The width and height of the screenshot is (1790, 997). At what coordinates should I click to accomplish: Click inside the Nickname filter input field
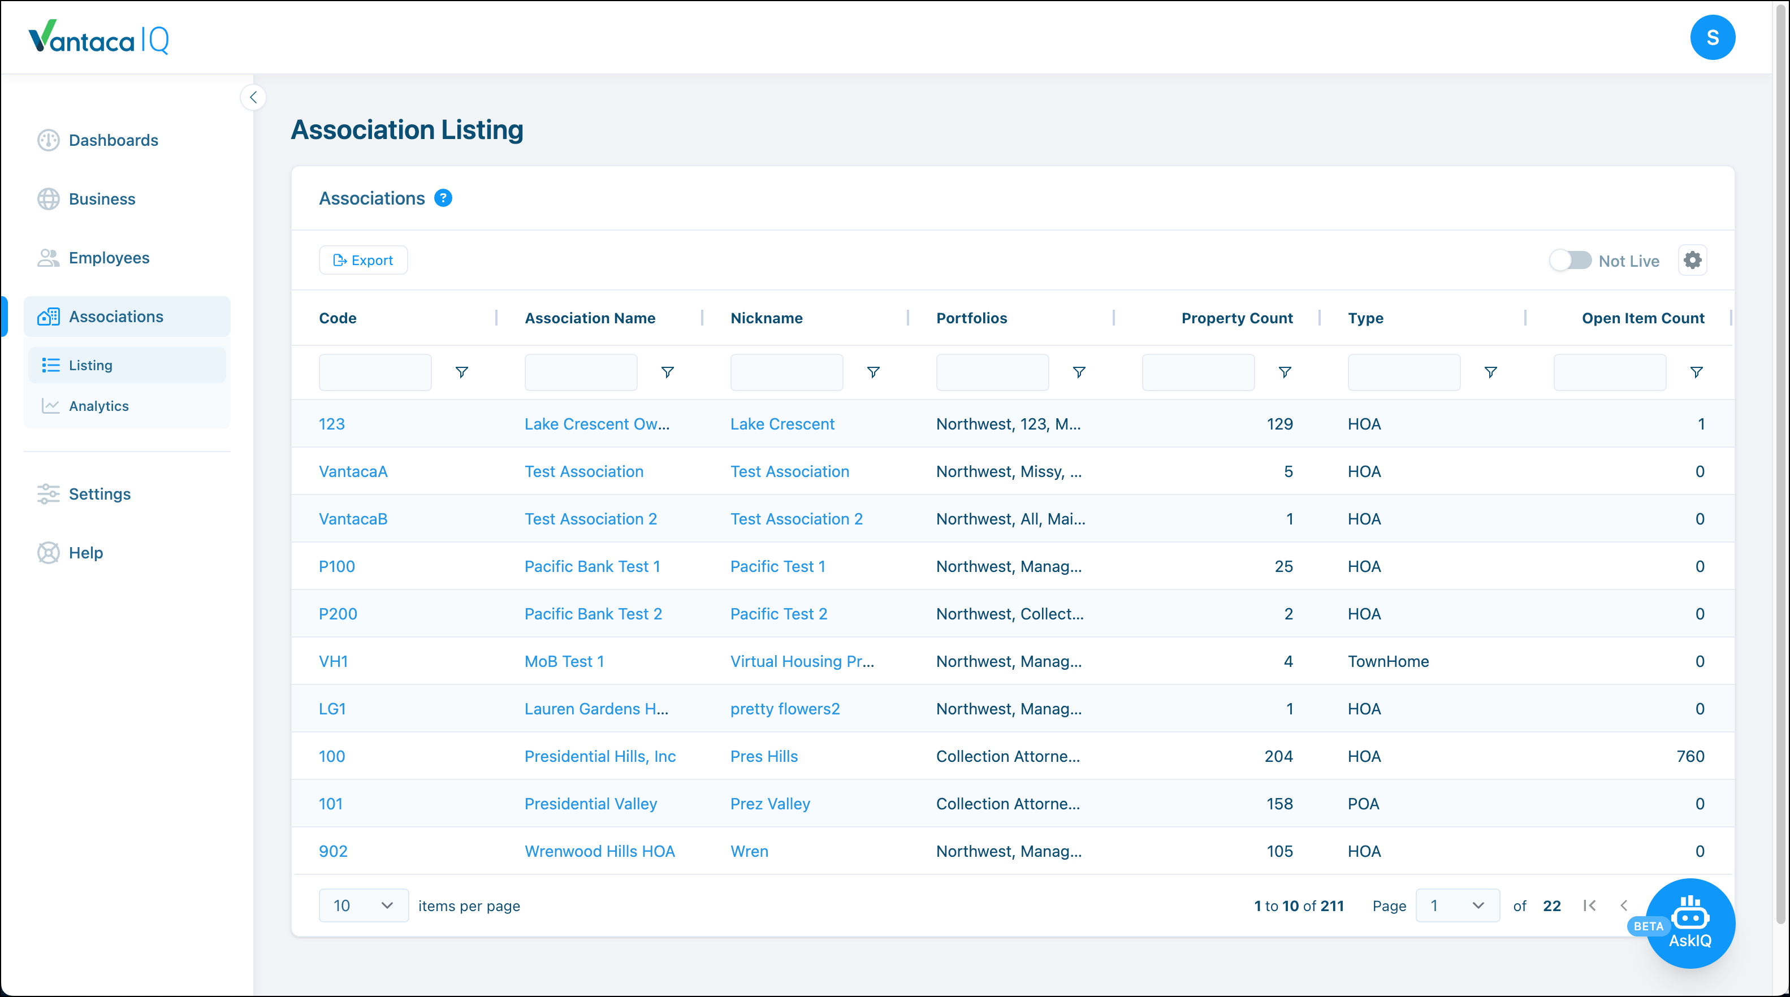click(x=786, y=372)
